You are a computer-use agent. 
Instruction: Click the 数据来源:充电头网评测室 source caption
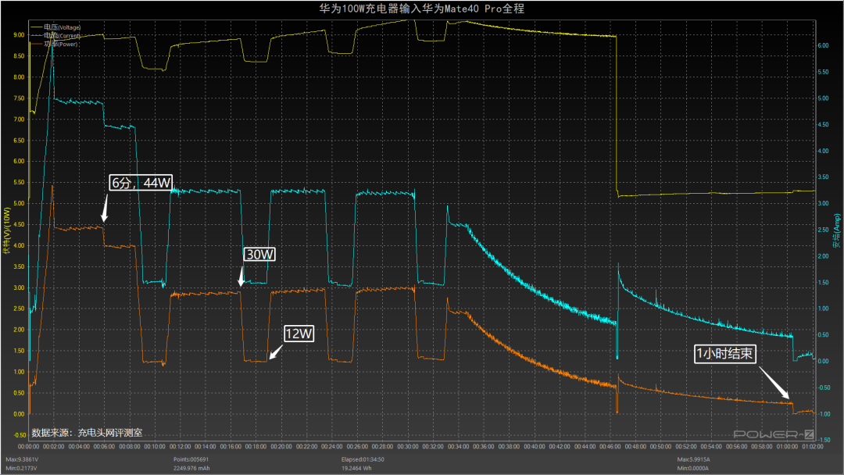tap(87, 433)
